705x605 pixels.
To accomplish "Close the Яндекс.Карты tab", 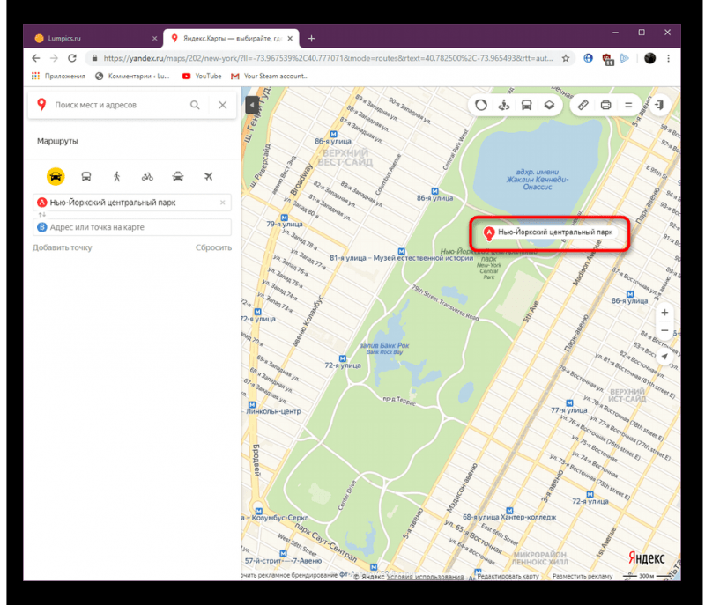I will tap(290, 38).
